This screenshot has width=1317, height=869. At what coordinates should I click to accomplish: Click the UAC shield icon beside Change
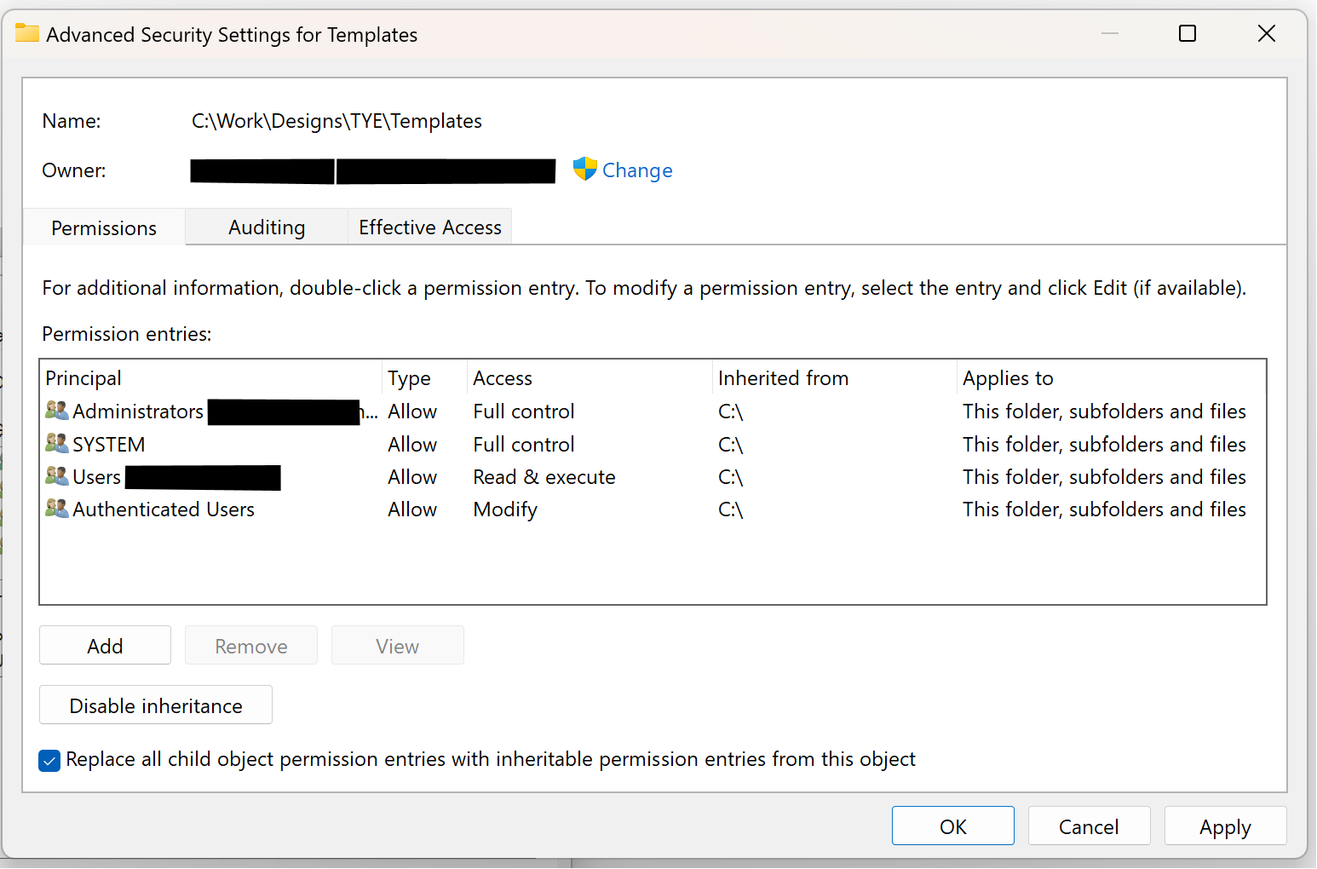click(x=584, y=169)
